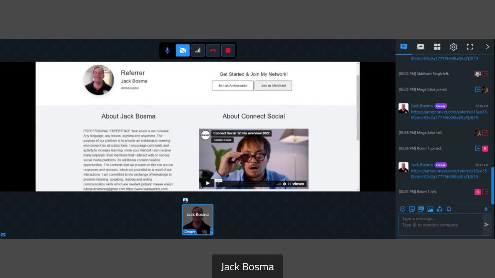Switch to grid layout view tab
The width and height of the screenshot is (495, 278).
(x=437, y=47)
